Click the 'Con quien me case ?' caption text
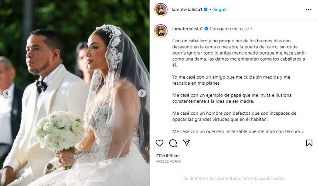The image size is (318, 186). coord(231,29)
